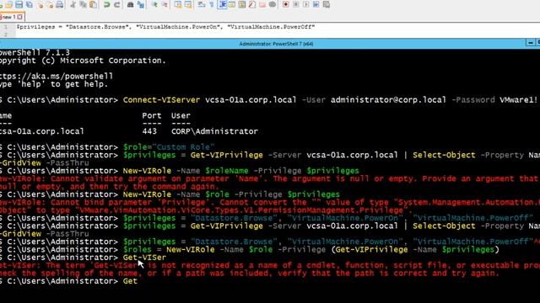Viewport: 540px width, 303px height.
Task: Open the user defined language icon
Action: coord(232,4)
